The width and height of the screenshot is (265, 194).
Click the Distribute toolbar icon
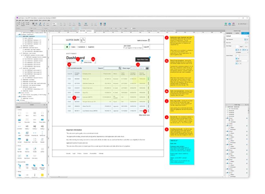86,24
